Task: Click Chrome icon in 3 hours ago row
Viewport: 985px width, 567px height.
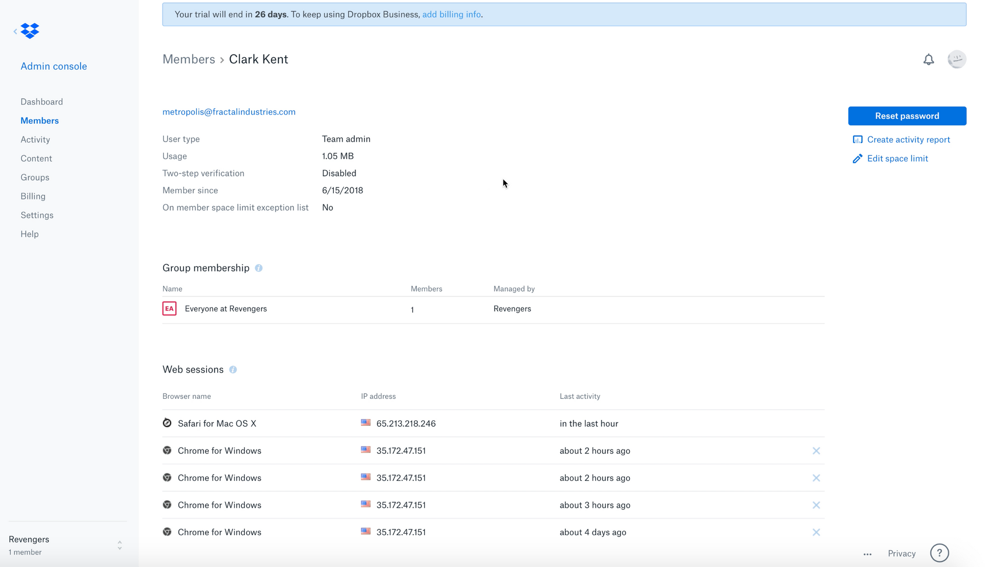Action: (167, 505)
